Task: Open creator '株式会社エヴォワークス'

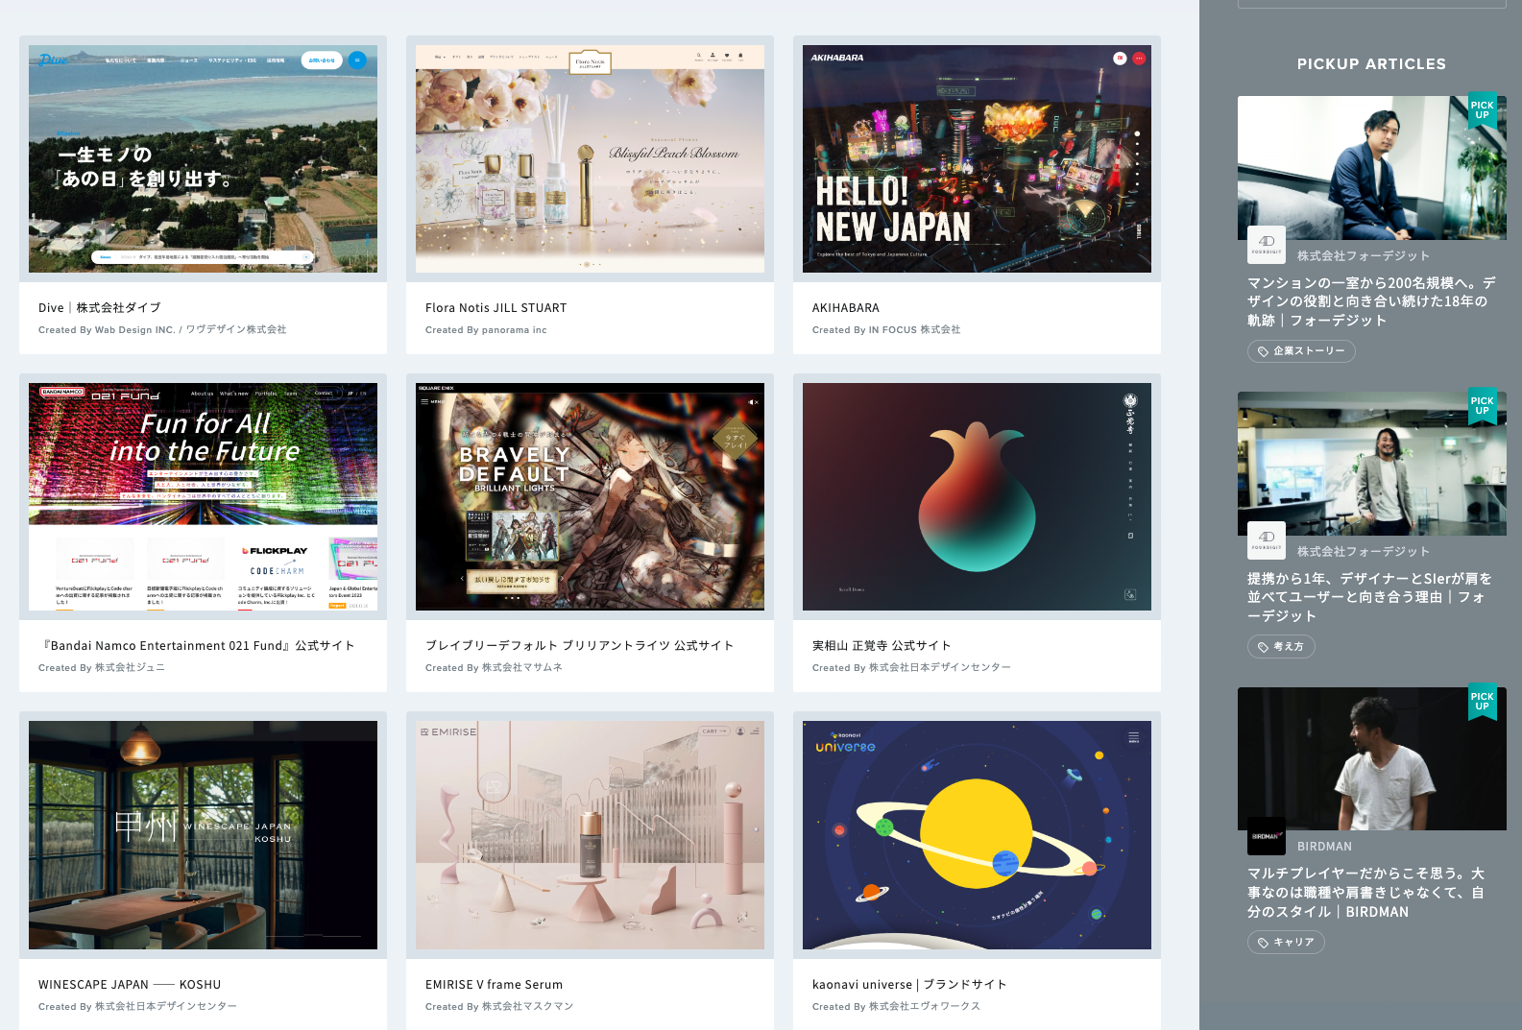Action: pos(924,1007)
